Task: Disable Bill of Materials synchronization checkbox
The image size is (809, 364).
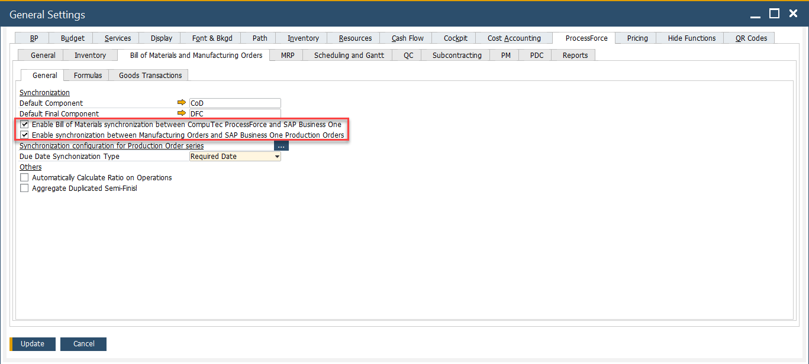Action: tap(24, 125)
